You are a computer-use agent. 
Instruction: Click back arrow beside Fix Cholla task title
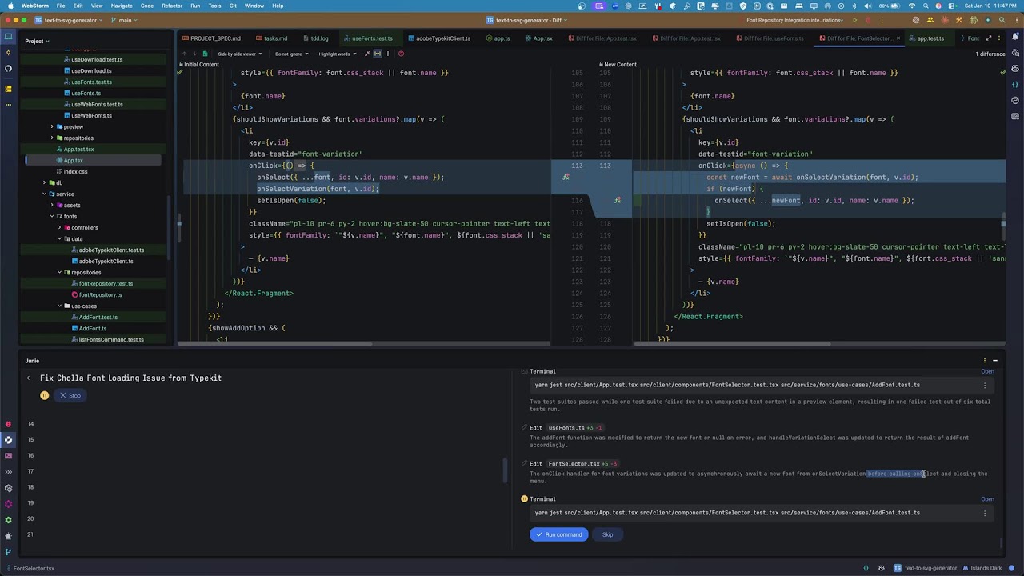coord(30,378)
